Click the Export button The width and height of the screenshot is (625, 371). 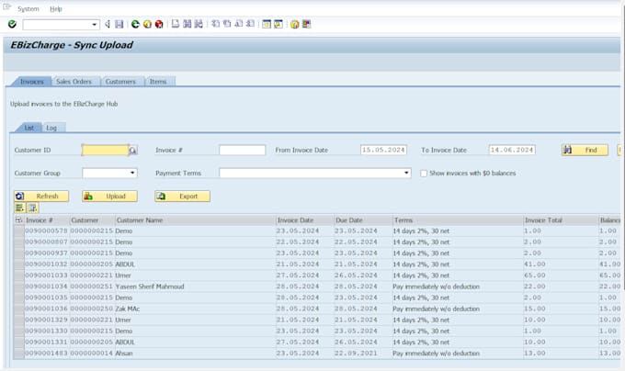click(182, 197)
